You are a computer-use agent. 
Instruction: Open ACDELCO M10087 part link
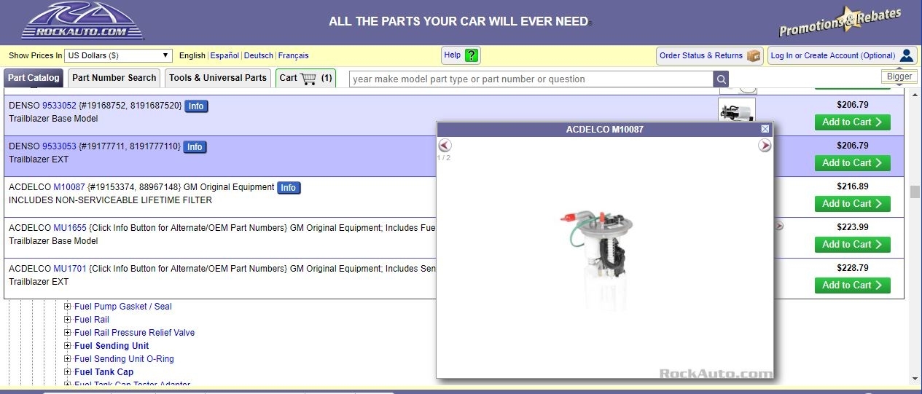(x=69, y=187)
